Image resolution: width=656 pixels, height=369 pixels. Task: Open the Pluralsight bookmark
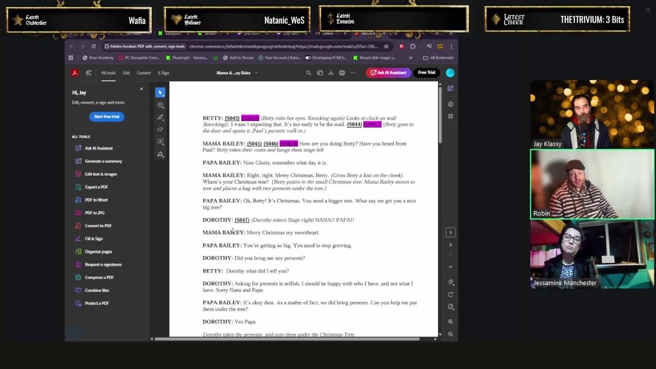186,58
